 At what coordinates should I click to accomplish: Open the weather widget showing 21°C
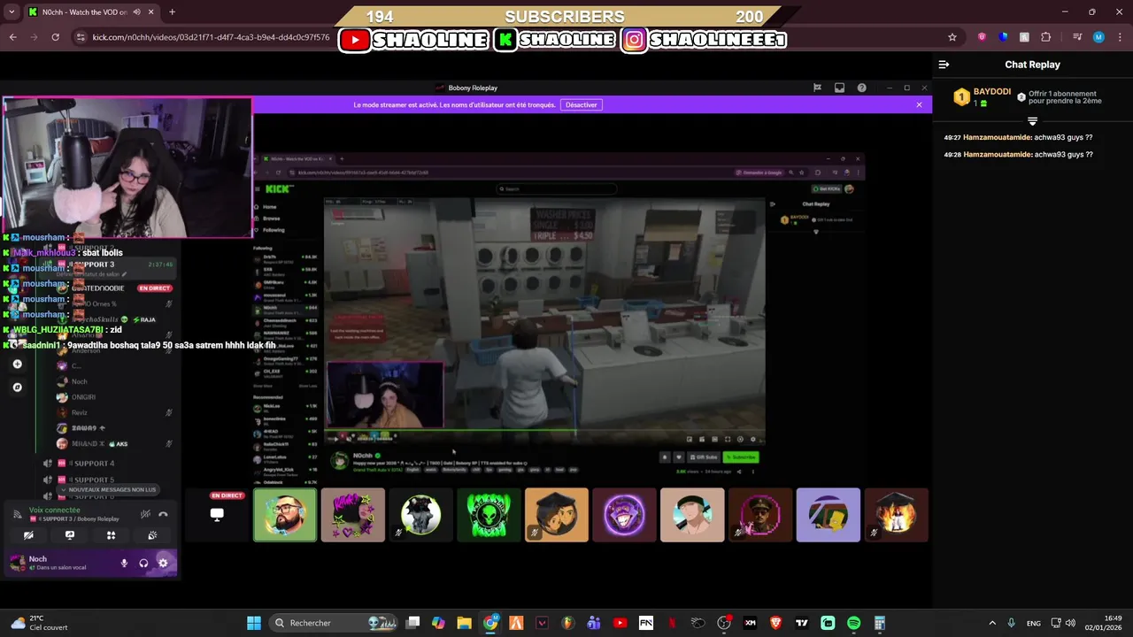pos(40,623)
